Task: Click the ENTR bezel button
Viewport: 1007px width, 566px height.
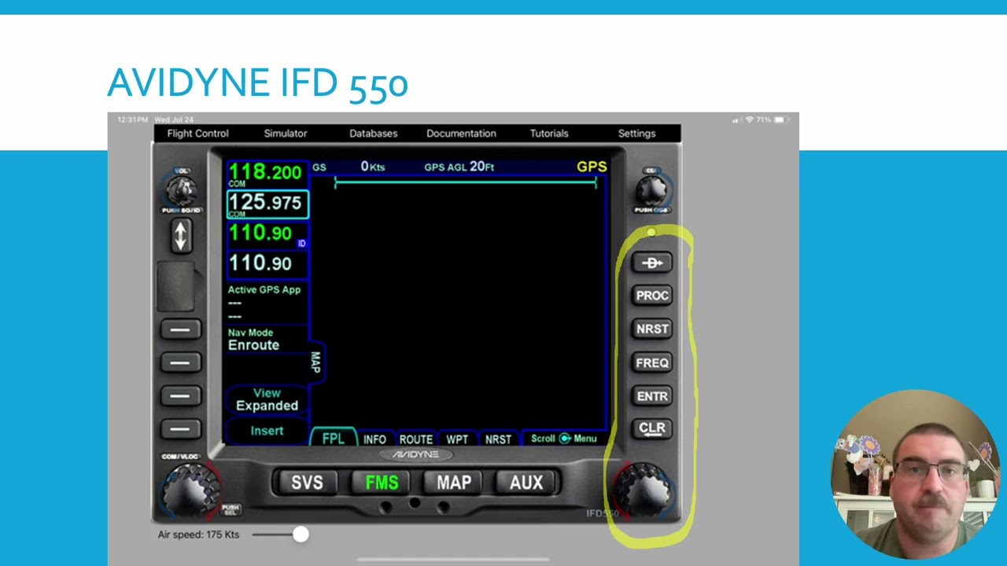Action: point(652,396)
